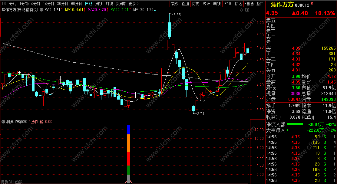
Task: Click the 焦作万方 stock name header
Action: click(x=282, y=5)
